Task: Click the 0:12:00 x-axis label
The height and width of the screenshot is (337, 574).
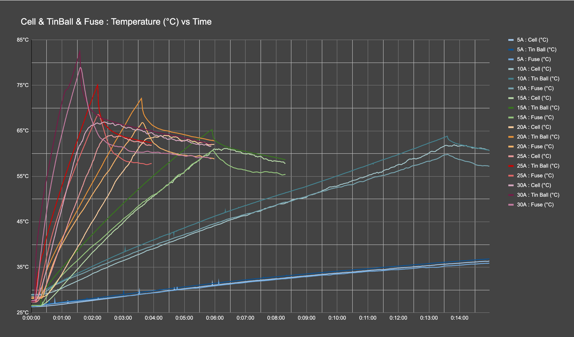Action: [398, 318]
